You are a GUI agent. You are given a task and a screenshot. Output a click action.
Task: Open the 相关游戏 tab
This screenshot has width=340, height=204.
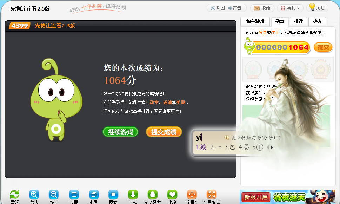coord(255,21)
